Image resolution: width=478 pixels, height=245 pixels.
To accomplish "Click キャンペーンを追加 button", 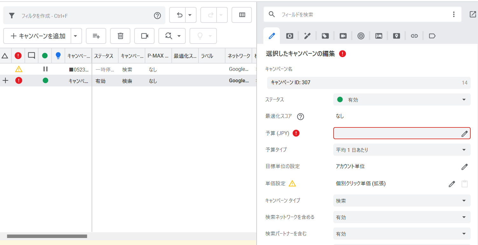I will click(38, 36).
